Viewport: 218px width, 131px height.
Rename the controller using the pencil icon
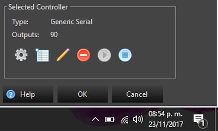63,55
